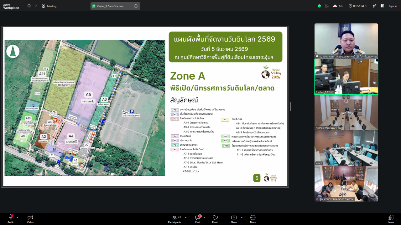Screen dimensions: 401x225
Task: Click the A2 zone label on map
Action: pyautogui.click(x=44, y=137)
